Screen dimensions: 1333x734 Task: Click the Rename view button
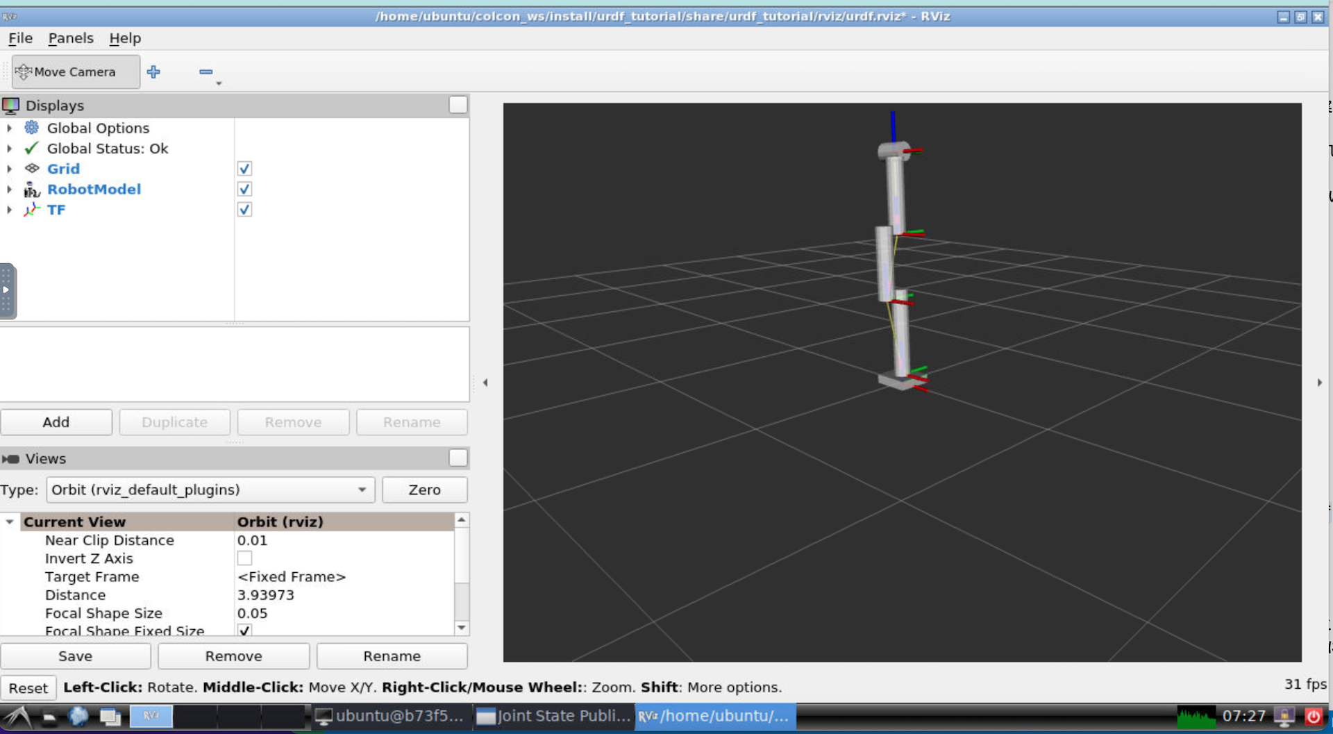[x=392, y=656]
